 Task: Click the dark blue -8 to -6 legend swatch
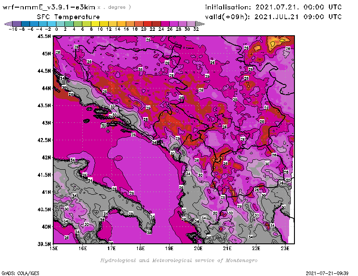26,24
